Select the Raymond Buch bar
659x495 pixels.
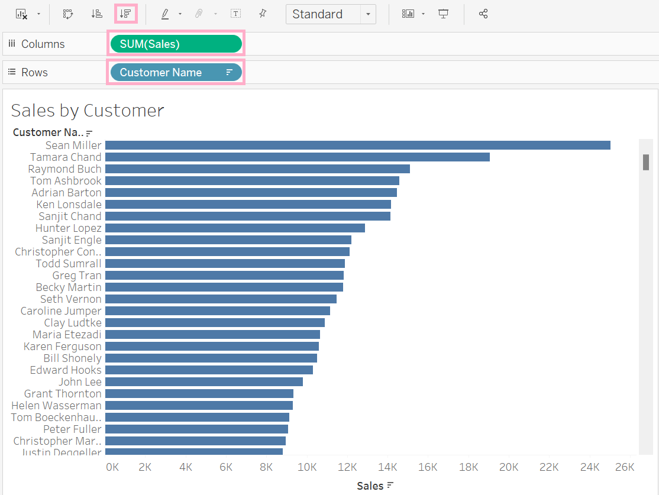pos(258,169)
